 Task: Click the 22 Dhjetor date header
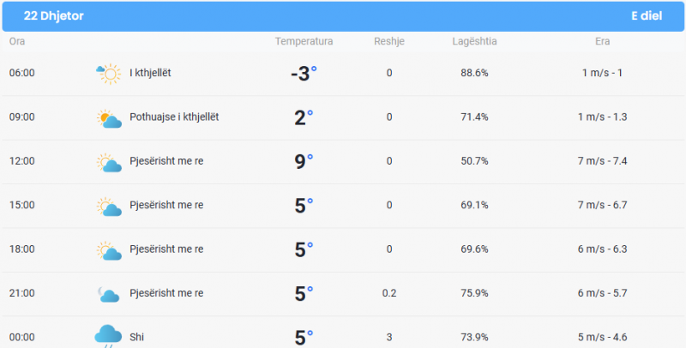coord(53,15)
